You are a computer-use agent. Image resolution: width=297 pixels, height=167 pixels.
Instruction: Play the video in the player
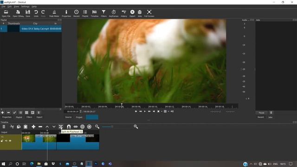pos(145,111)
